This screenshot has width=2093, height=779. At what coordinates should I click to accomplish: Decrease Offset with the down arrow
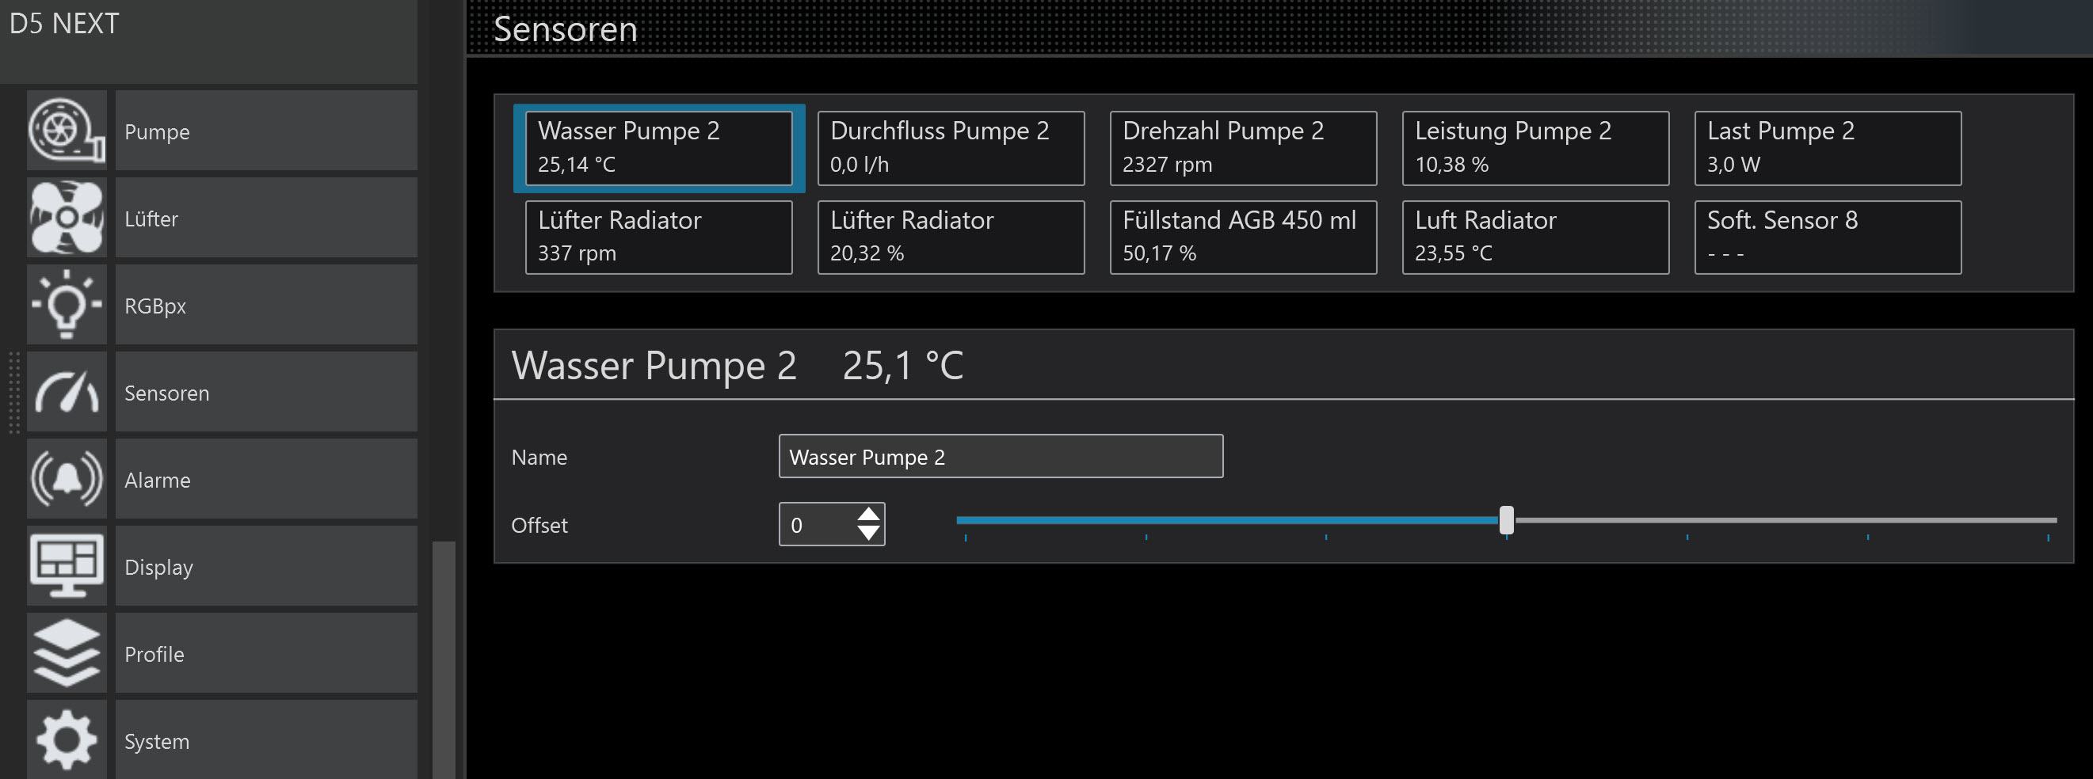tap(868, 534)
